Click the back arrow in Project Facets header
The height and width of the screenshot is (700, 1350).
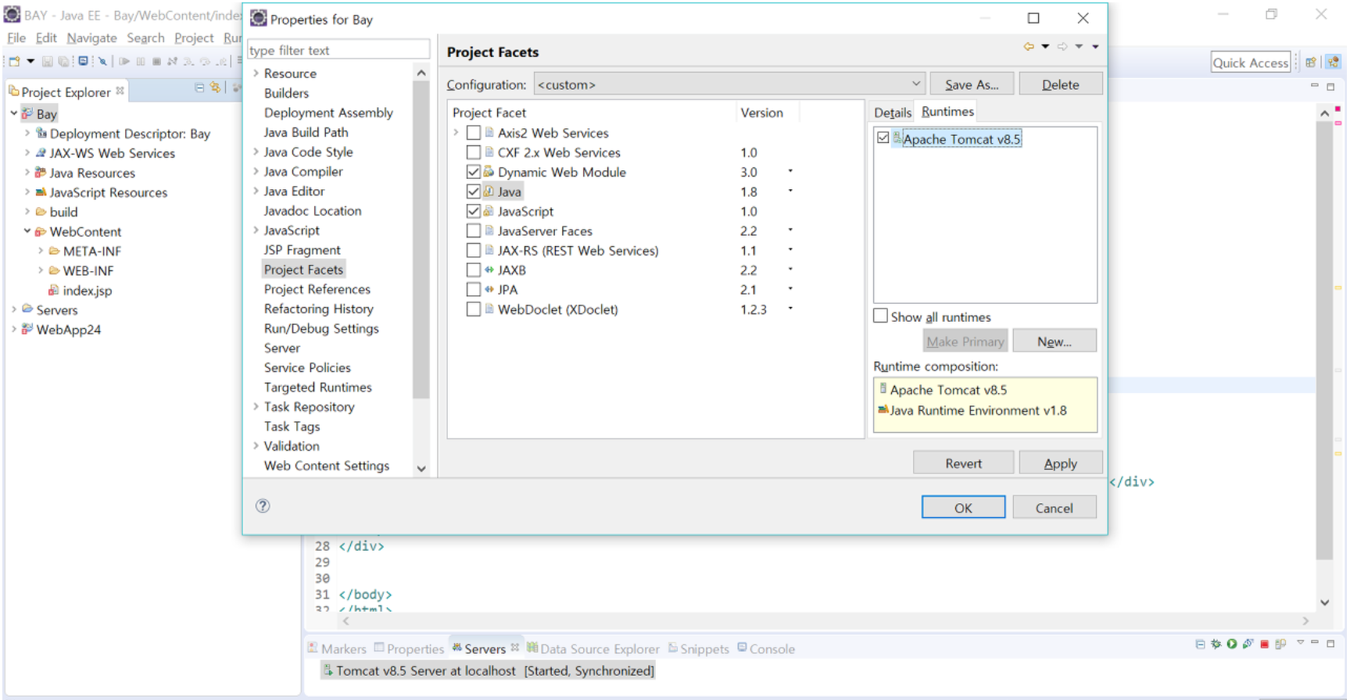[1029, 47]
